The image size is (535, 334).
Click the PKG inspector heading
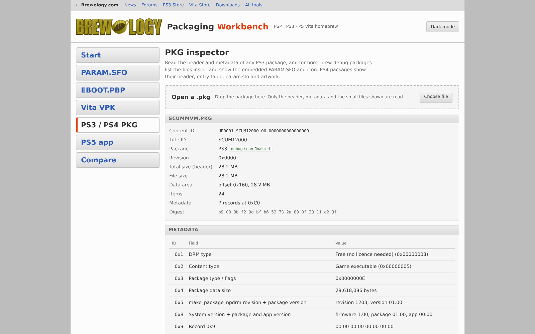coord(197,52)
